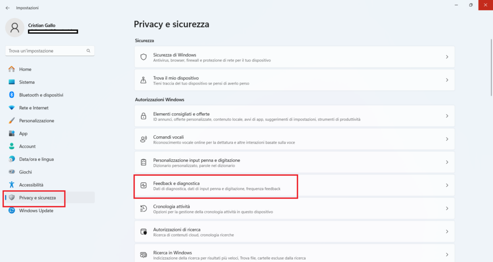The height and width of the screenshot is (262, 493).
Task: Click the Bluetooth e dispositivi icon
Action: tap(12, 95)
